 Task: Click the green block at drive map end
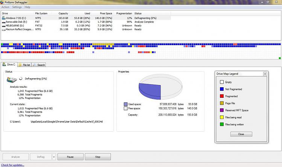(280, 58)
